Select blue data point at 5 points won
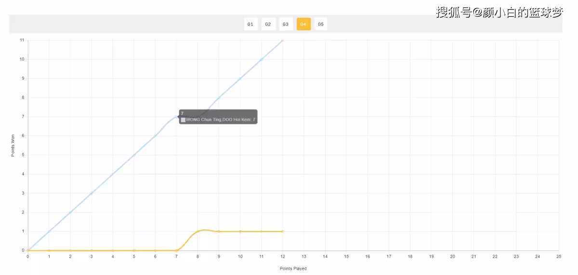The width and height of the screenshot is (578, 275). click(x=134, y=155)
